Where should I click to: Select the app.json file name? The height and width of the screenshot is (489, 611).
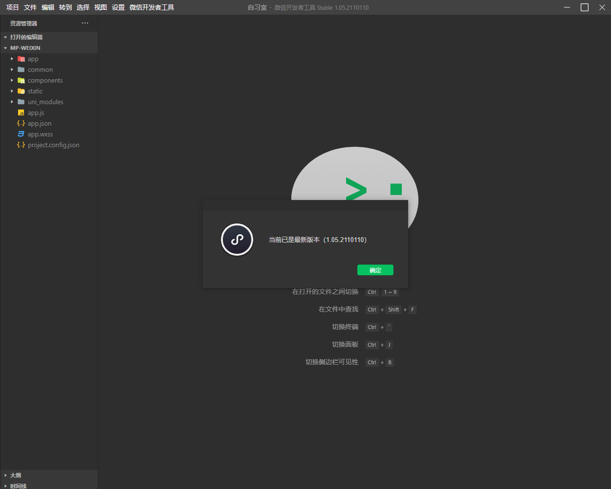tap(40, 123)
